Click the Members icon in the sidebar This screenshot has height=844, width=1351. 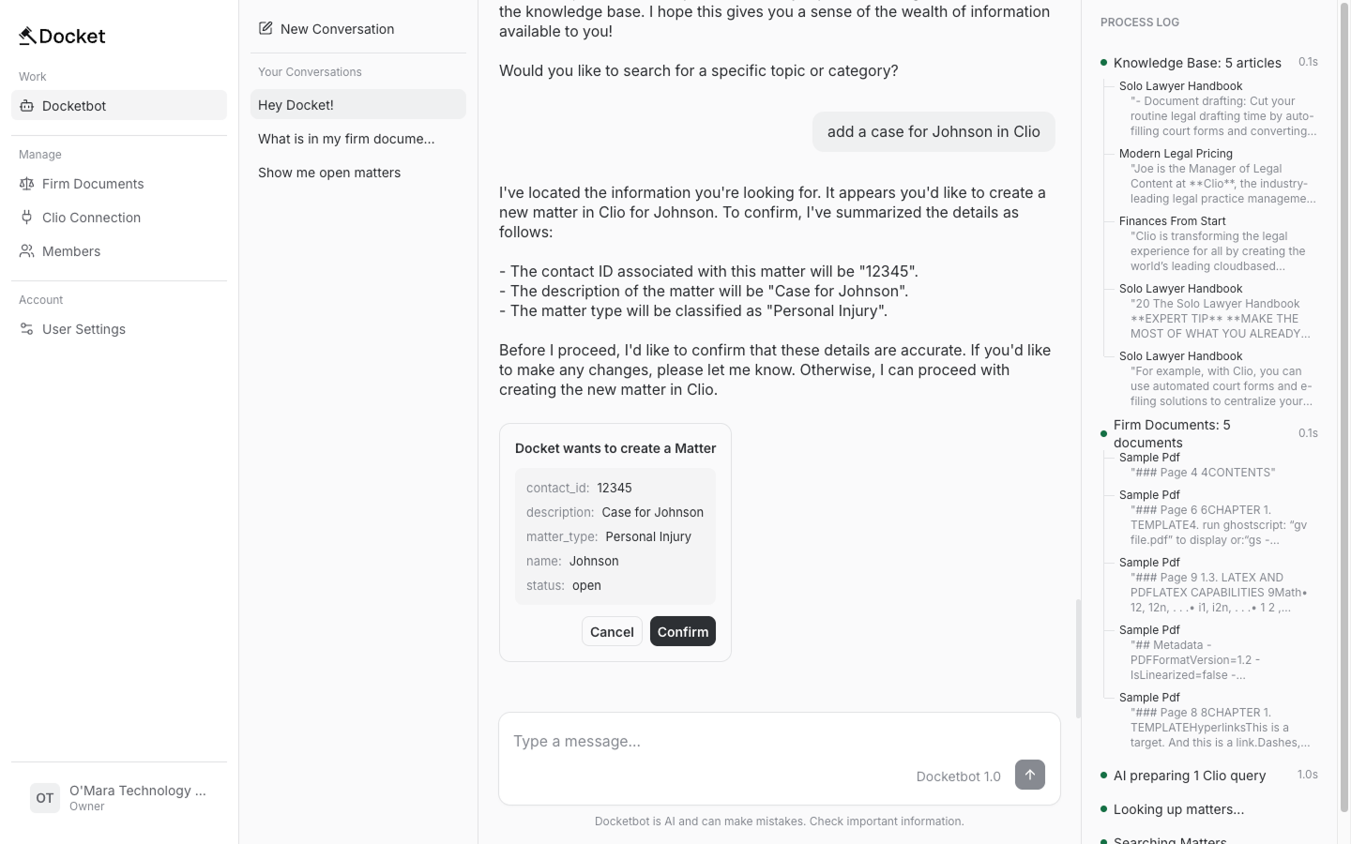[x=25, y=251]
